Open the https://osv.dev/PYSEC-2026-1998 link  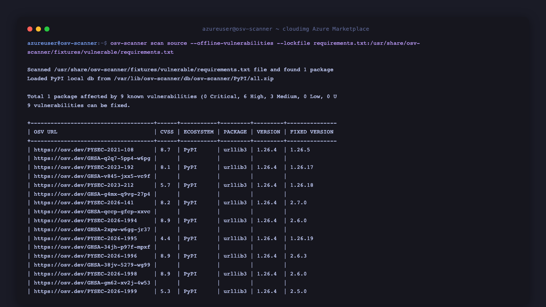[85, 274]
